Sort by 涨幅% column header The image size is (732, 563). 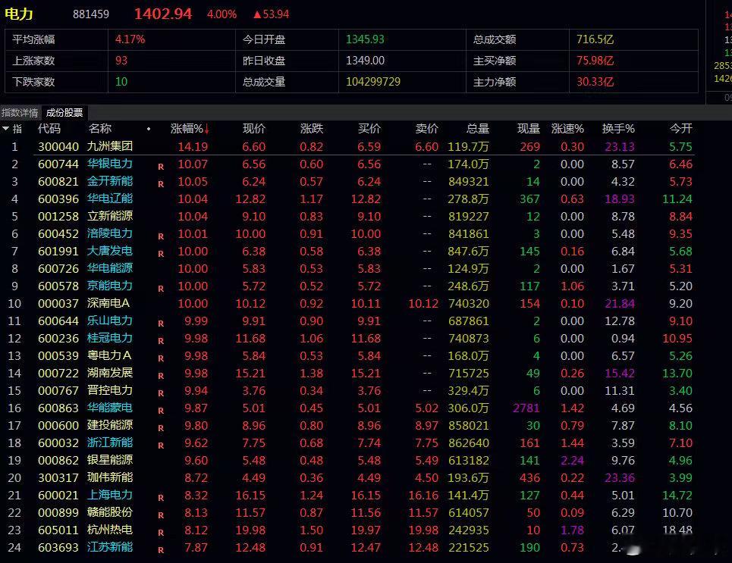(x=187, y=129)
